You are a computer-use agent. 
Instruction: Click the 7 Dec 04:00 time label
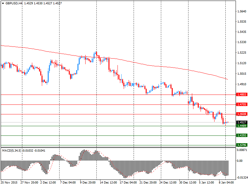(x=68, y=183)
